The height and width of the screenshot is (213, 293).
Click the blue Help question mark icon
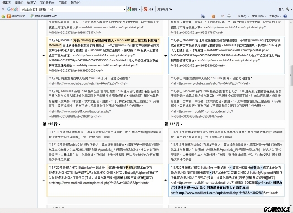click(285, 16)
